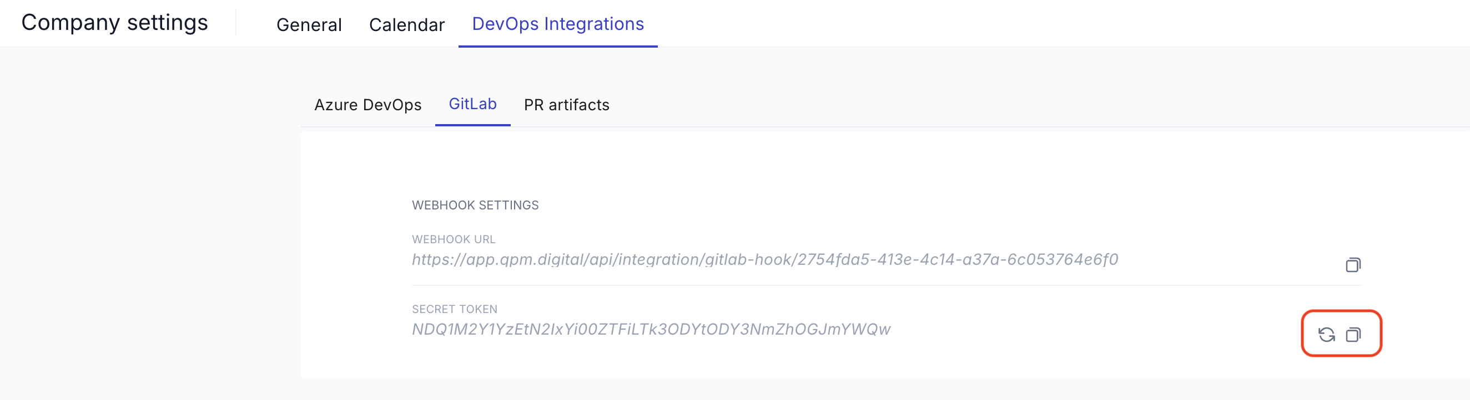Image resolution: width=1470 pixels, height=400 pixels.
Task: Select the DevOps Integrations tab
Action: pos(557,24)
